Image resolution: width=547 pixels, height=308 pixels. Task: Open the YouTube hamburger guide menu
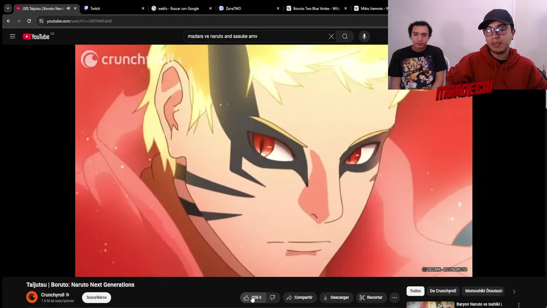click(x=12, y=36)
